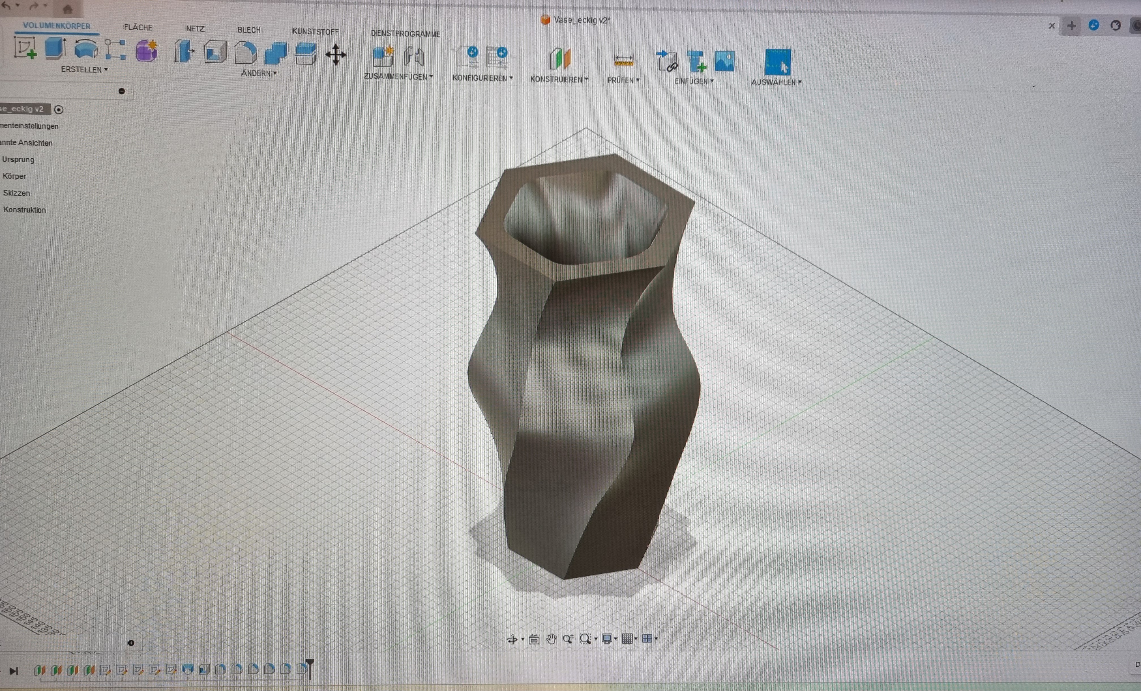The width and height of the screenshot is (1141, 691).
Task: Open the KONSTRUIEREN dropdown
Action: [559, 79]
